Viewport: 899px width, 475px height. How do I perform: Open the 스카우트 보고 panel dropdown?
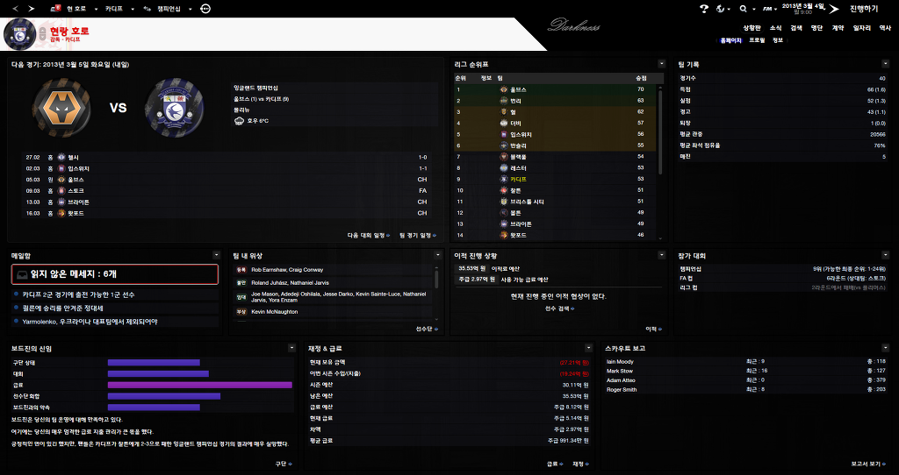click(x=885, y=348)
